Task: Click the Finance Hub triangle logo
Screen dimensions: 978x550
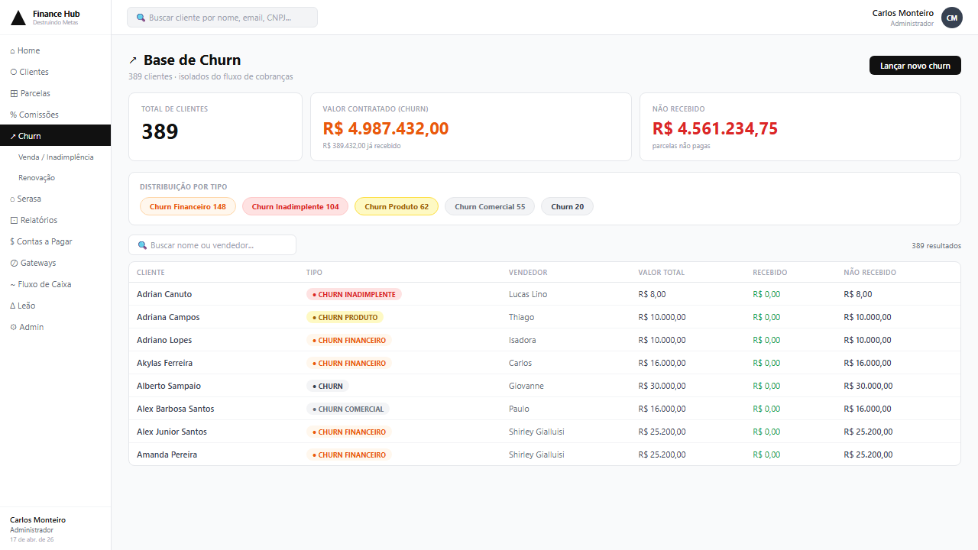Action: (x=18, y=17)
